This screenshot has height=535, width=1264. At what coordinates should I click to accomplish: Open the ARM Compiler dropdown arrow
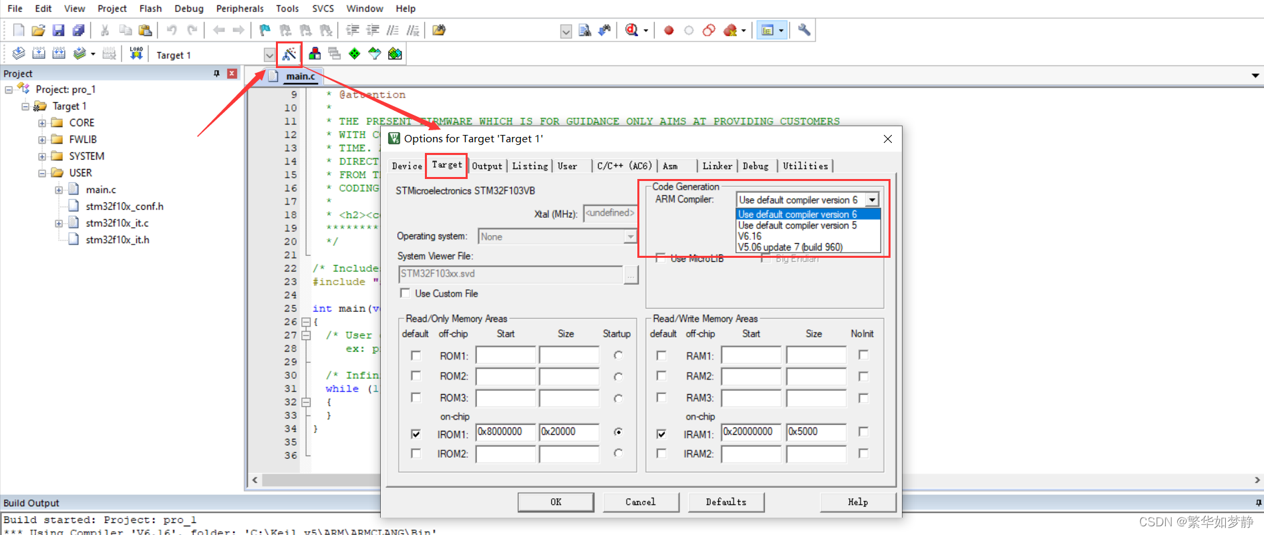click(872, 200)
